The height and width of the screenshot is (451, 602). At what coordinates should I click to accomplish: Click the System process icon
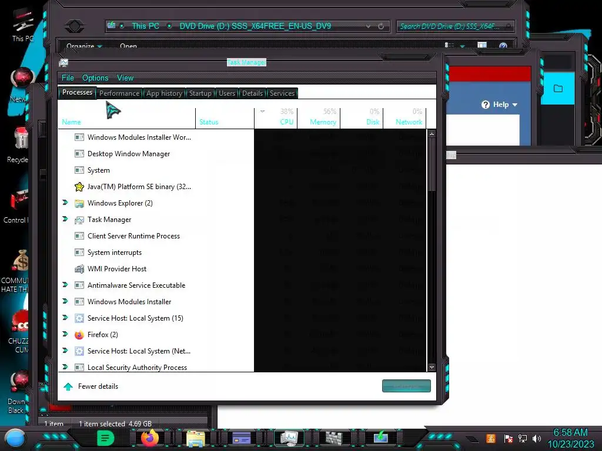pyautogui.click(x=79, y=170)
